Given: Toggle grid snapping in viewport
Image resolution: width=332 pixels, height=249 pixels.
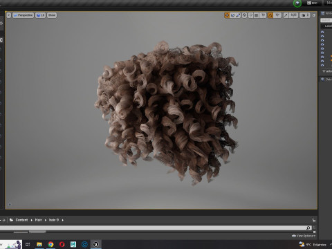Looking at the screenshot, I should tap(256, 15).
